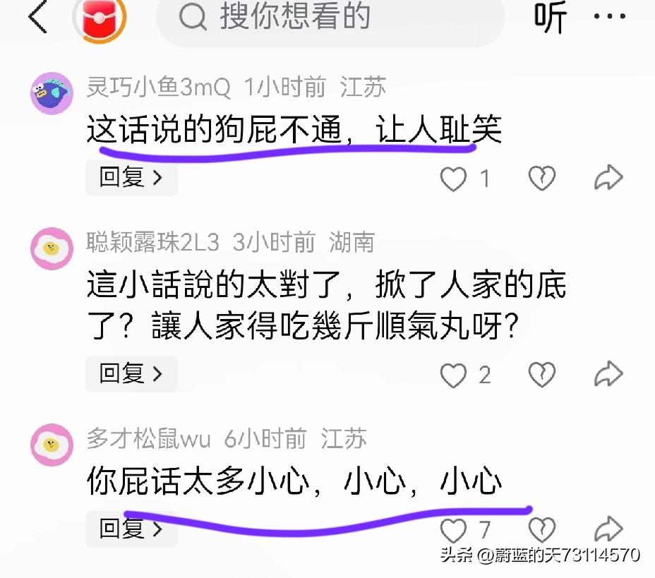The height and width of the screenshot is (578, 655).
Task: Expand 回复 under 聪颖露珠2L3's comment
Action: (x=131, y=374)
